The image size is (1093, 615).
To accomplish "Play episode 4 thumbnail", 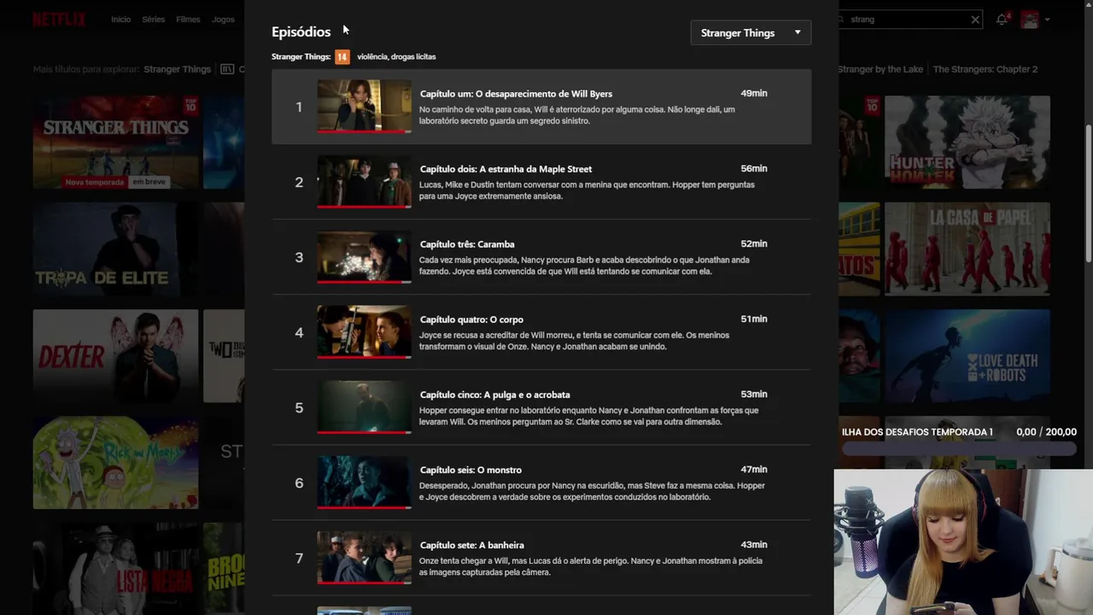I will click(364, 331).
